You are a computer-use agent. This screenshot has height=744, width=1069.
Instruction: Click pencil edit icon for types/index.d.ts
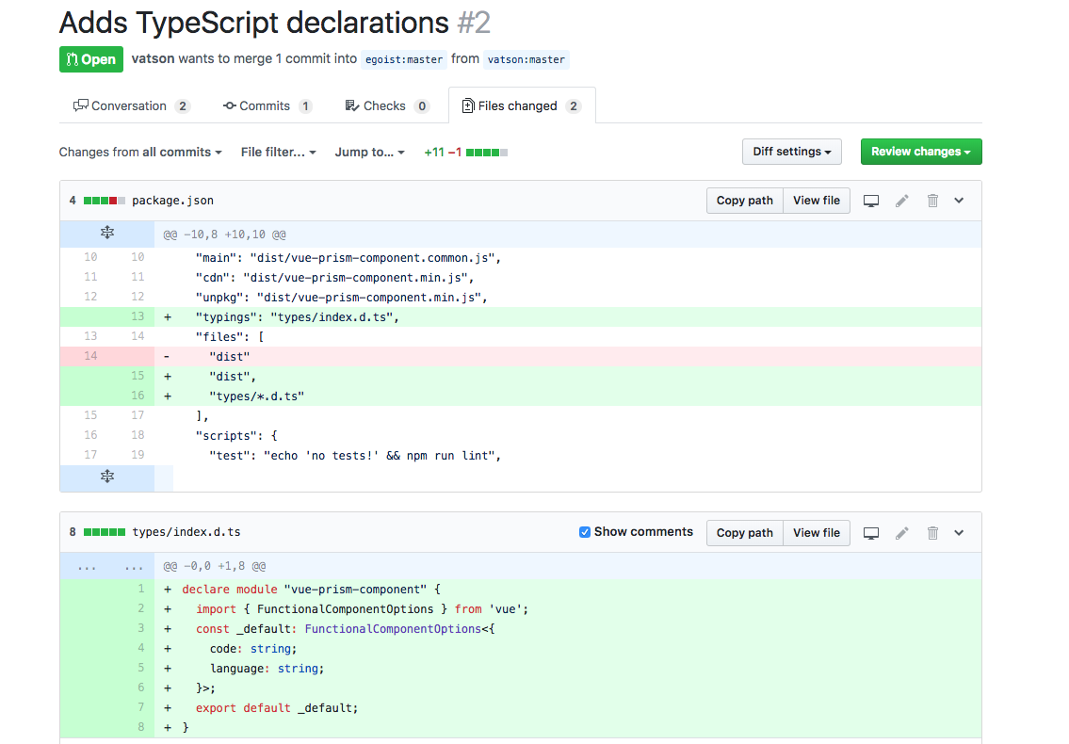902,533
